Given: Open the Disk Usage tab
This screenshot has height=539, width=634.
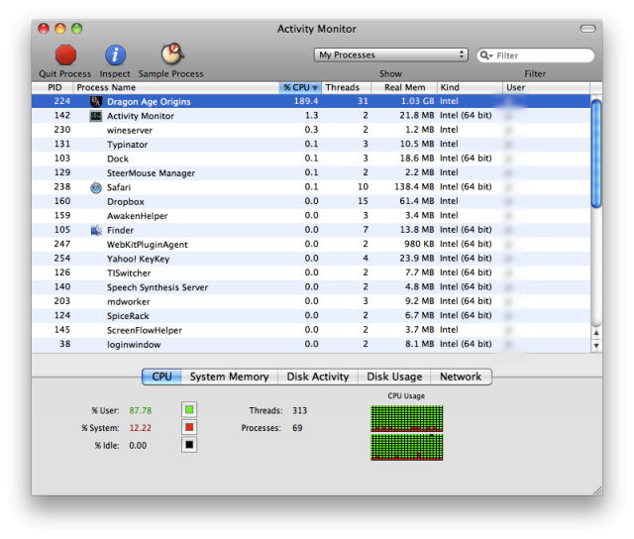Looking at the screenshot, I should click(x=394, y=377).
